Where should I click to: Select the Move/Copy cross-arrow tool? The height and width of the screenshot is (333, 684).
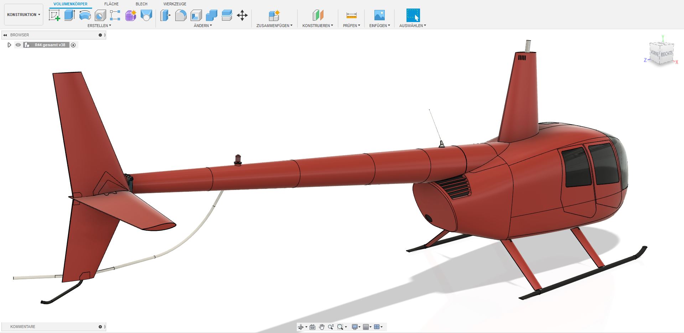tap(242, 15)
